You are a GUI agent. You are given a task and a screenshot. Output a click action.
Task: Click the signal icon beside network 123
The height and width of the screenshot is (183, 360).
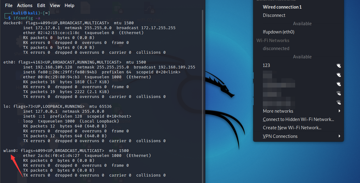(338, 66)
